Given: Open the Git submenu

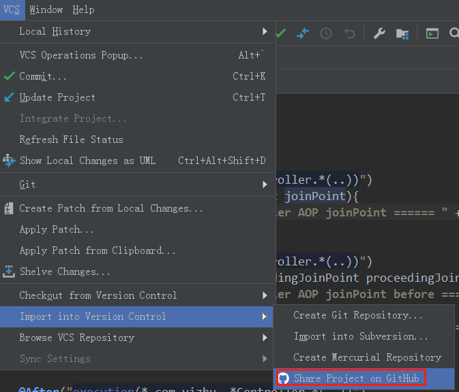Looking at the screenshot, I should (138, 184).
